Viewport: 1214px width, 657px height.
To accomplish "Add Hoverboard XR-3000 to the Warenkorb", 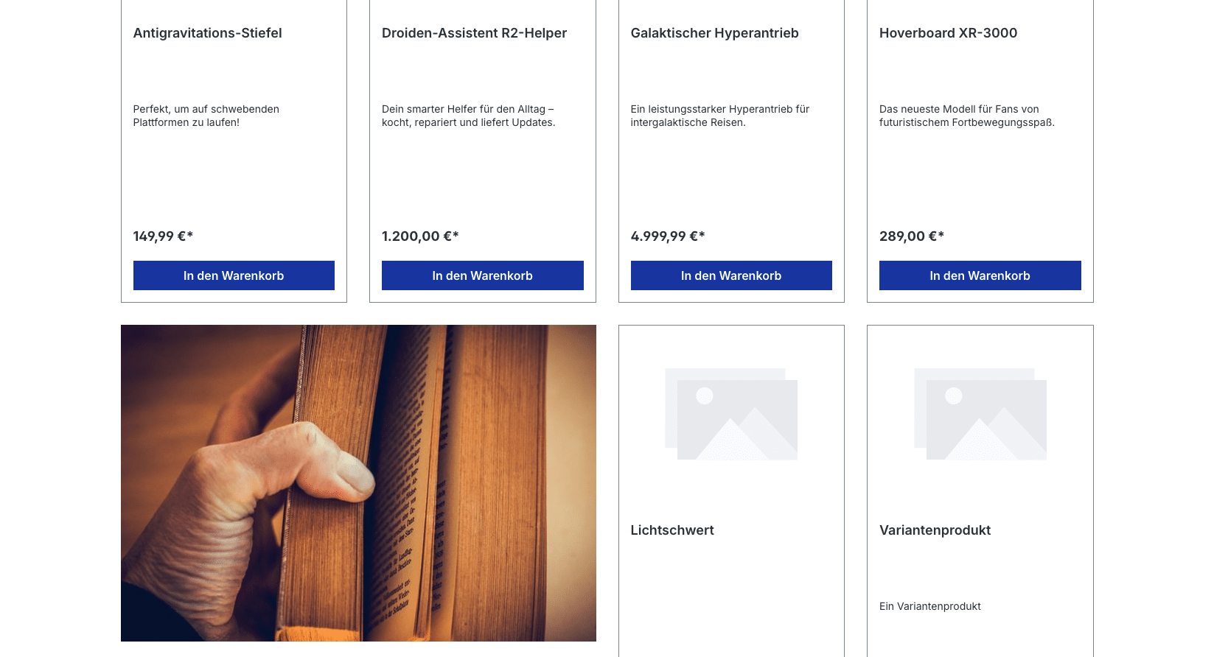I will pyautogui.click(x=980, y=275).
